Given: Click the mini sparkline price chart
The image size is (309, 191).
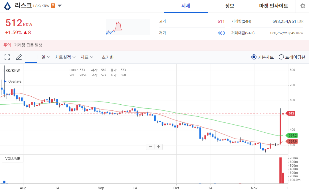Looking at the screenshot, I should (128, 27).
